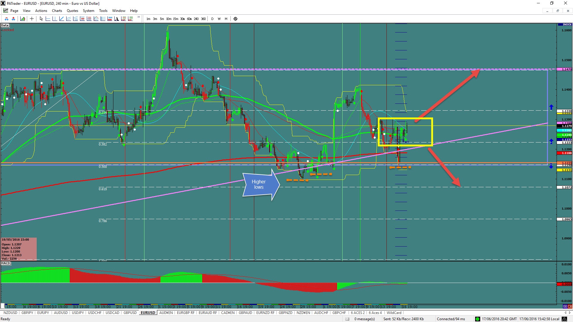Switch to the USDJPY tab
The image size is (573, 322).
[x=78, y=313]
